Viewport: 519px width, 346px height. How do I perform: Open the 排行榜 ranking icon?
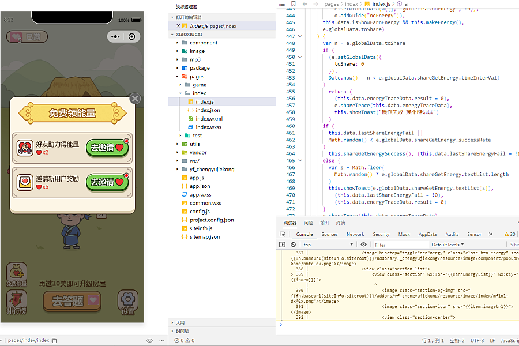point(17,303)
